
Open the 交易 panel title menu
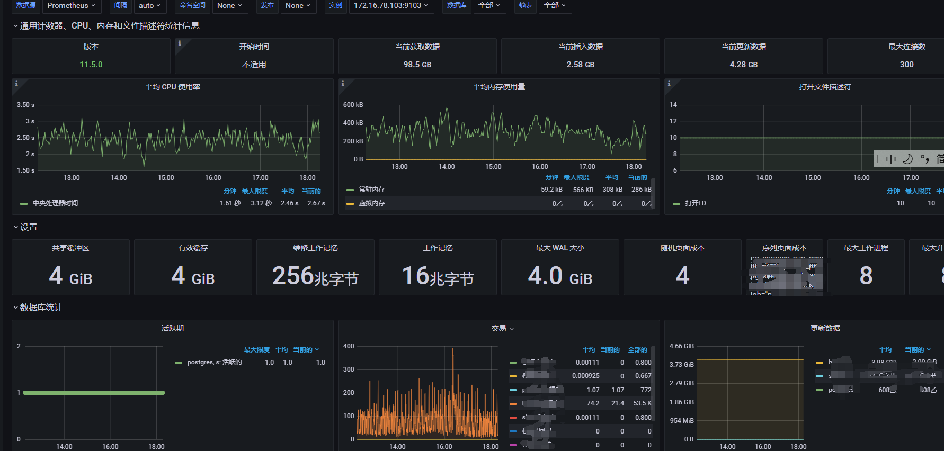tap(502, 328)
